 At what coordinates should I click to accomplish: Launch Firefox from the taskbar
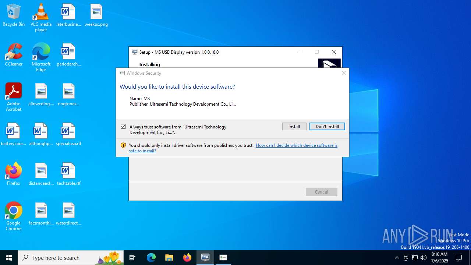coord(187,258)
